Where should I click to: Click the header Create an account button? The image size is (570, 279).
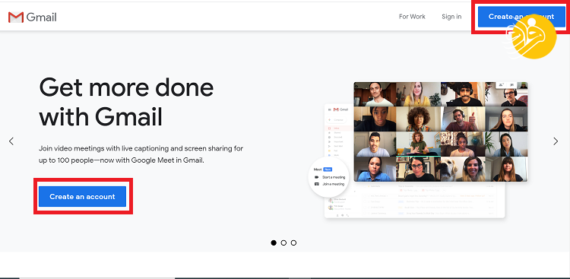click(x=521, y=17)
